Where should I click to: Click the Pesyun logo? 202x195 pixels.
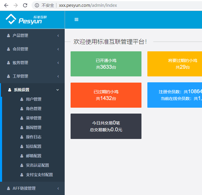[x=26, y=19]
